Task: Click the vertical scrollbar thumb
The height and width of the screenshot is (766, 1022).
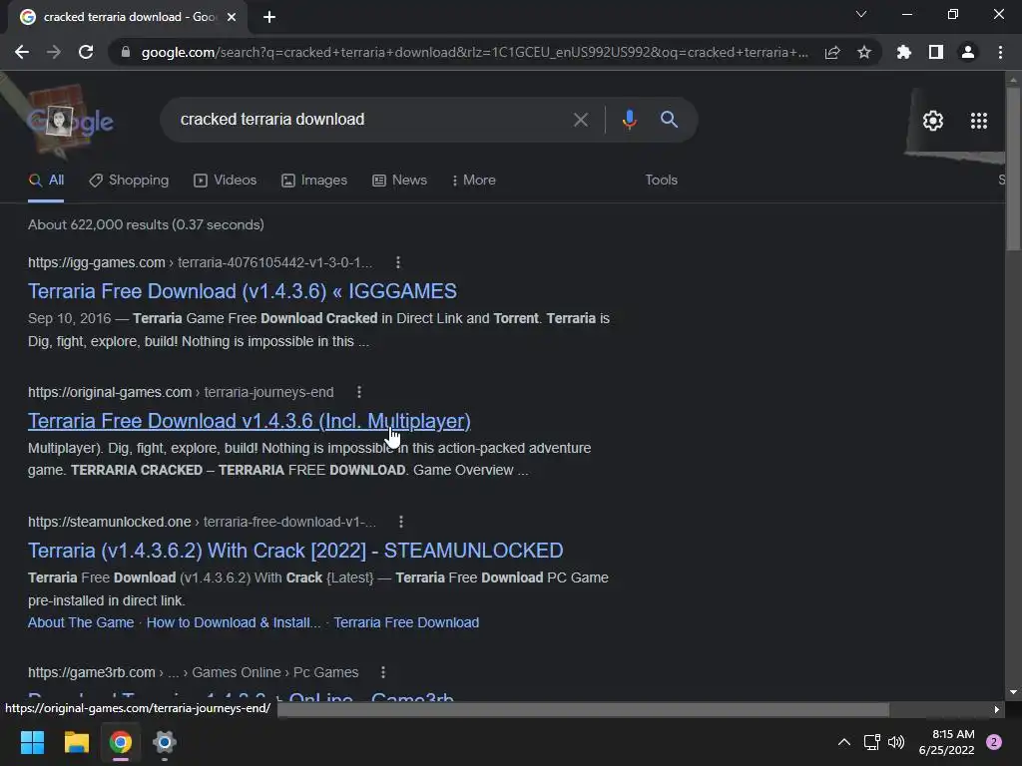Action: coord(1013,168)
